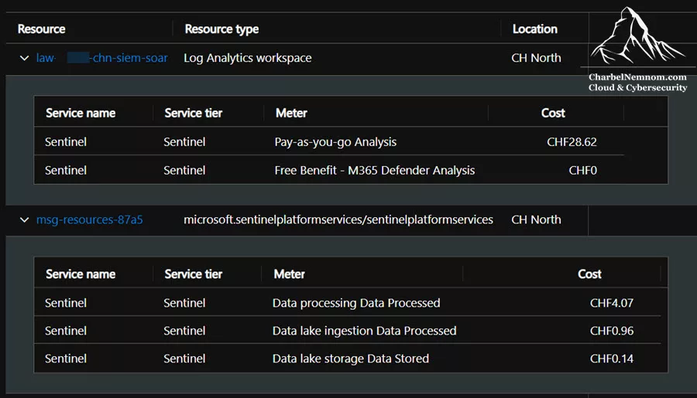Image resolution: width=697 pixels, height=398 pixels.
Task: Select Service name 'Sentinel' in the Data processing row
Action: click(x=66, y=303)
